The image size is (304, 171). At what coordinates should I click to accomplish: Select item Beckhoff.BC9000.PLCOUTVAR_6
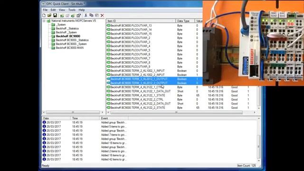coord(130,54)
